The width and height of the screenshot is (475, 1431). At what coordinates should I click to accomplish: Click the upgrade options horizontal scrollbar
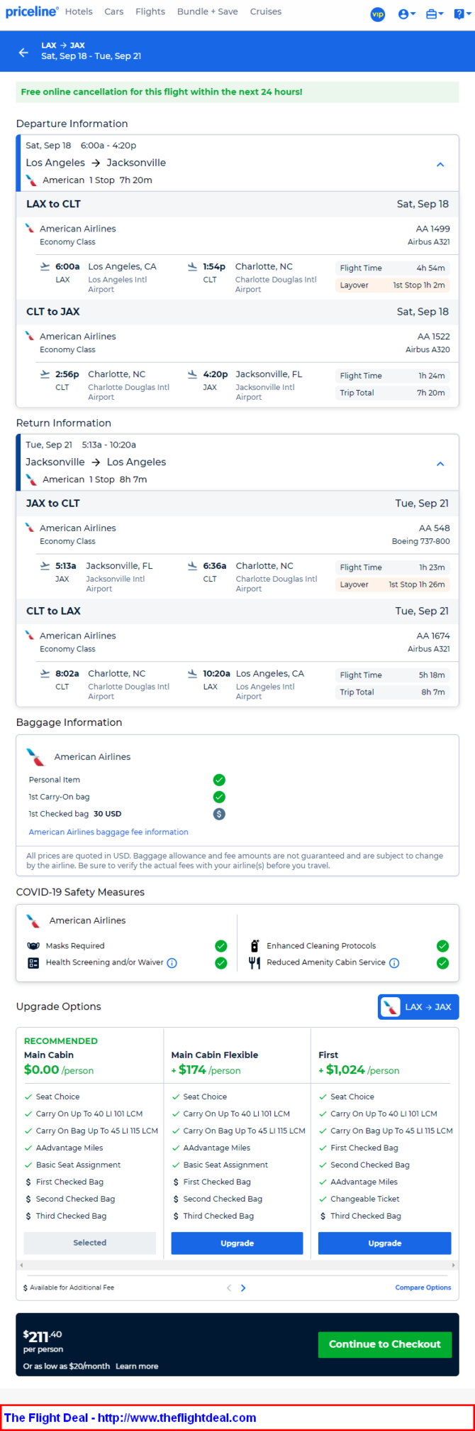238,1265
